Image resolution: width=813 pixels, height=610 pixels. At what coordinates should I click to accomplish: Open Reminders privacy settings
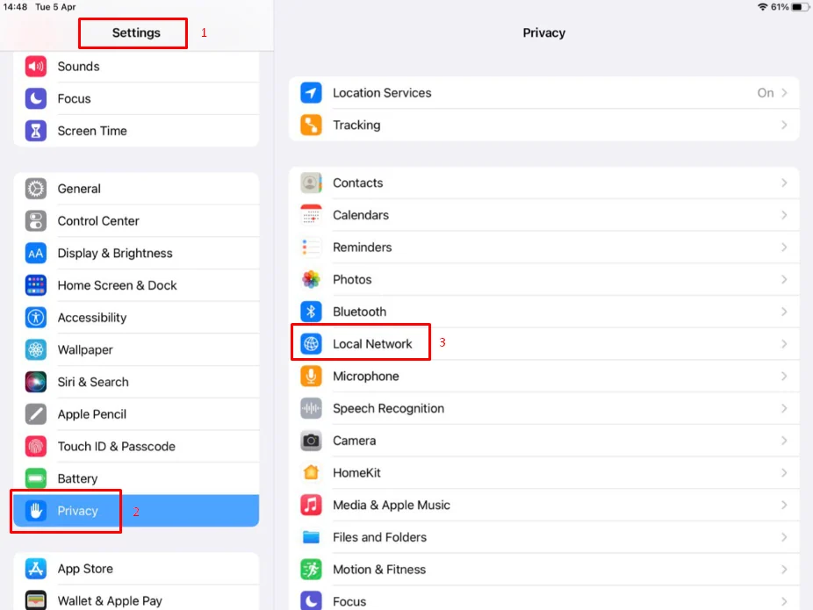point(543,248)
